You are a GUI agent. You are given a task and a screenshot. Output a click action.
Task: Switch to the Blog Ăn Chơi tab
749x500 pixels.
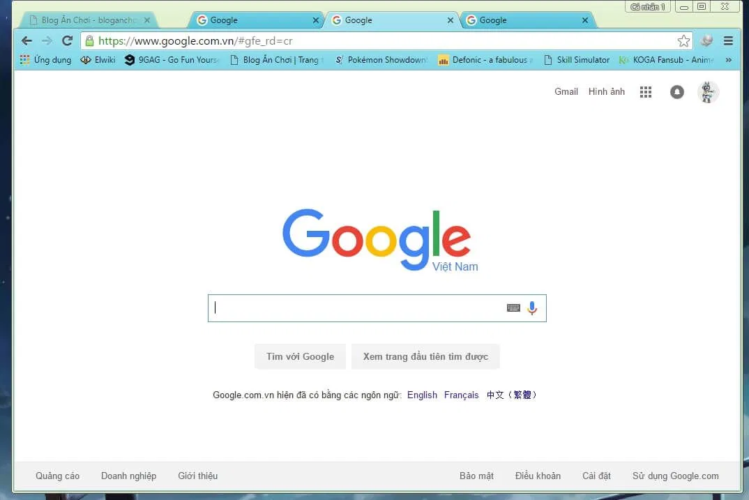[x=87, y=20]
